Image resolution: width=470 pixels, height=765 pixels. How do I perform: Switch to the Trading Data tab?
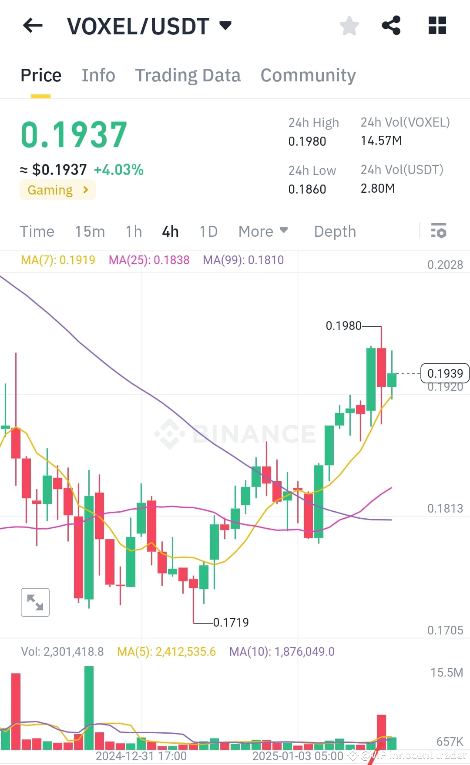coord(188,75)
